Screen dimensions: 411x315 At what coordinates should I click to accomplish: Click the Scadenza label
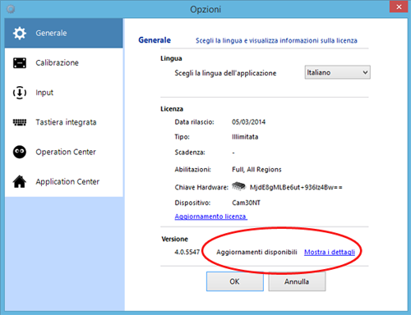190,152
